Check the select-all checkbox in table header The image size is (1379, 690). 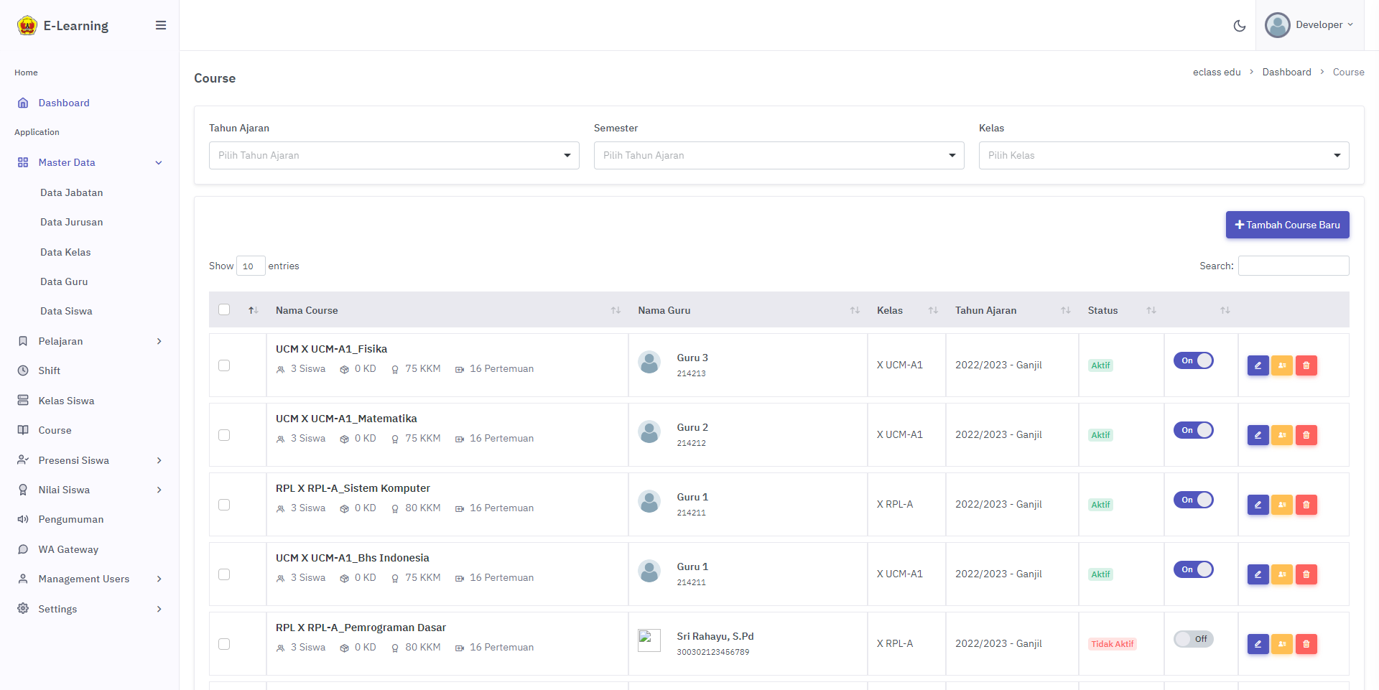224,309
